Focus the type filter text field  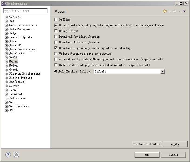tap(25, 11)
